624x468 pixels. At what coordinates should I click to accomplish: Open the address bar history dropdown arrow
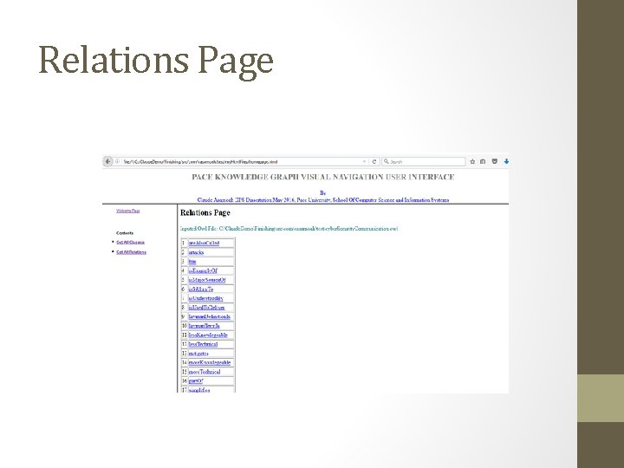(x=364, y=161)
